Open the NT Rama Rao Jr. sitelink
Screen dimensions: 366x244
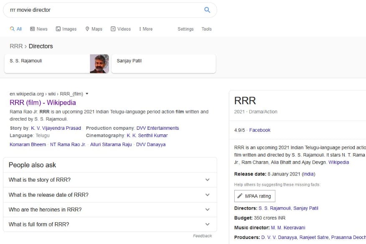tap(68, 144)
